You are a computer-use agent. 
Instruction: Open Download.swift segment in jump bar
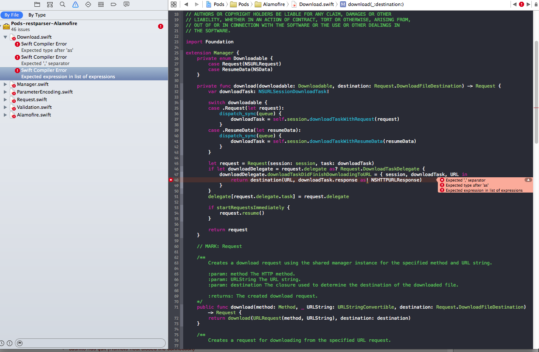click(x=313, y=4)
